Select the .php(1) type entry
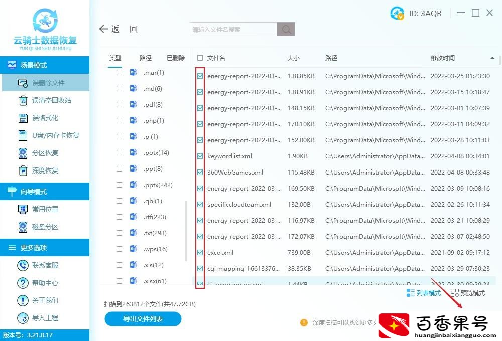The height and width of the screenshot is (341, 502). click(154, 120)
